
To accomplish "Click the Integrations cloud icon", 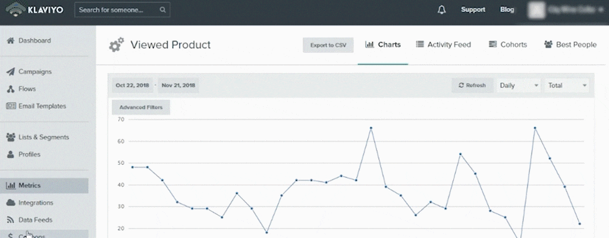I will coord(11,203).
